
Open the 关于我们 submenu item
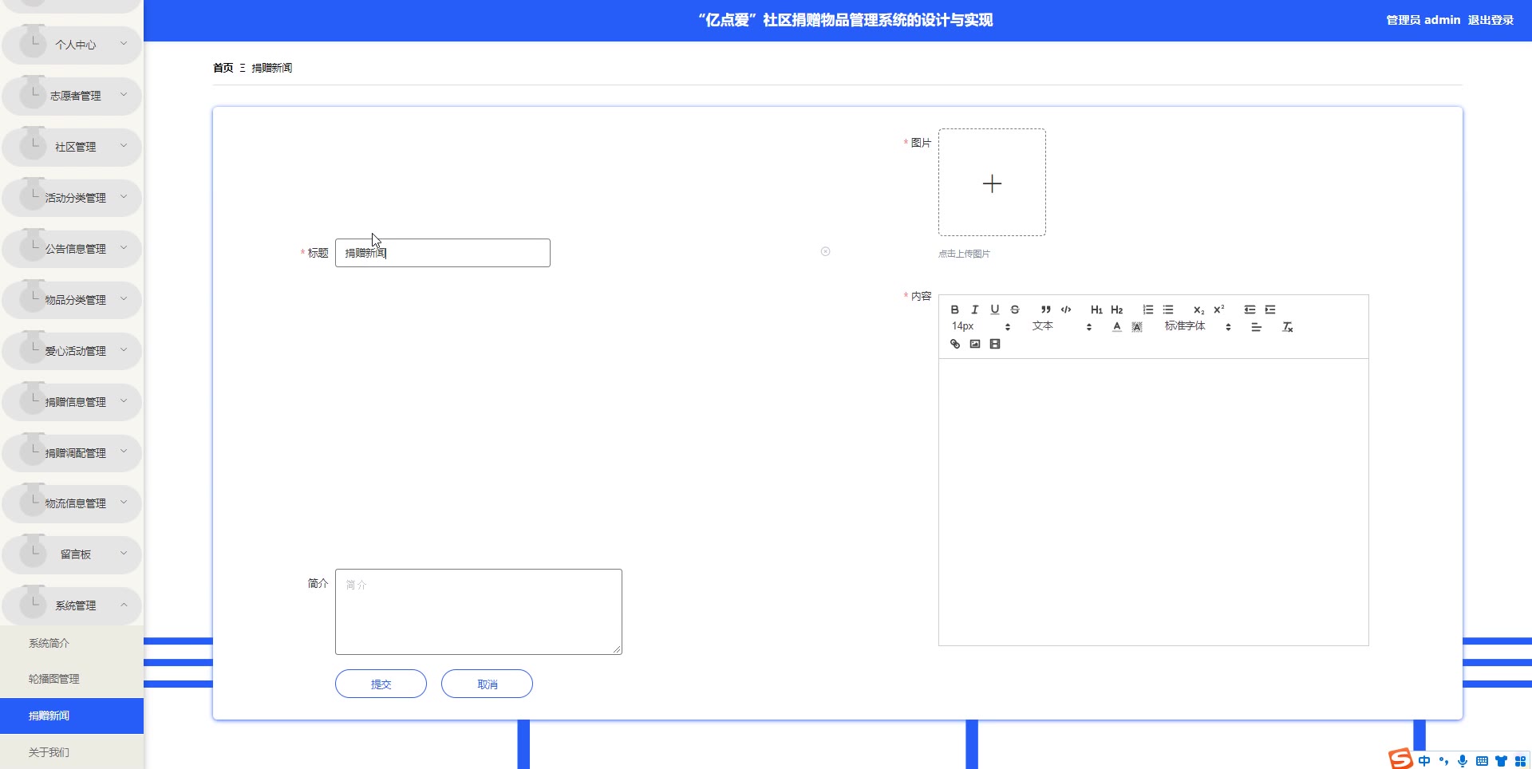coord(72,752)
